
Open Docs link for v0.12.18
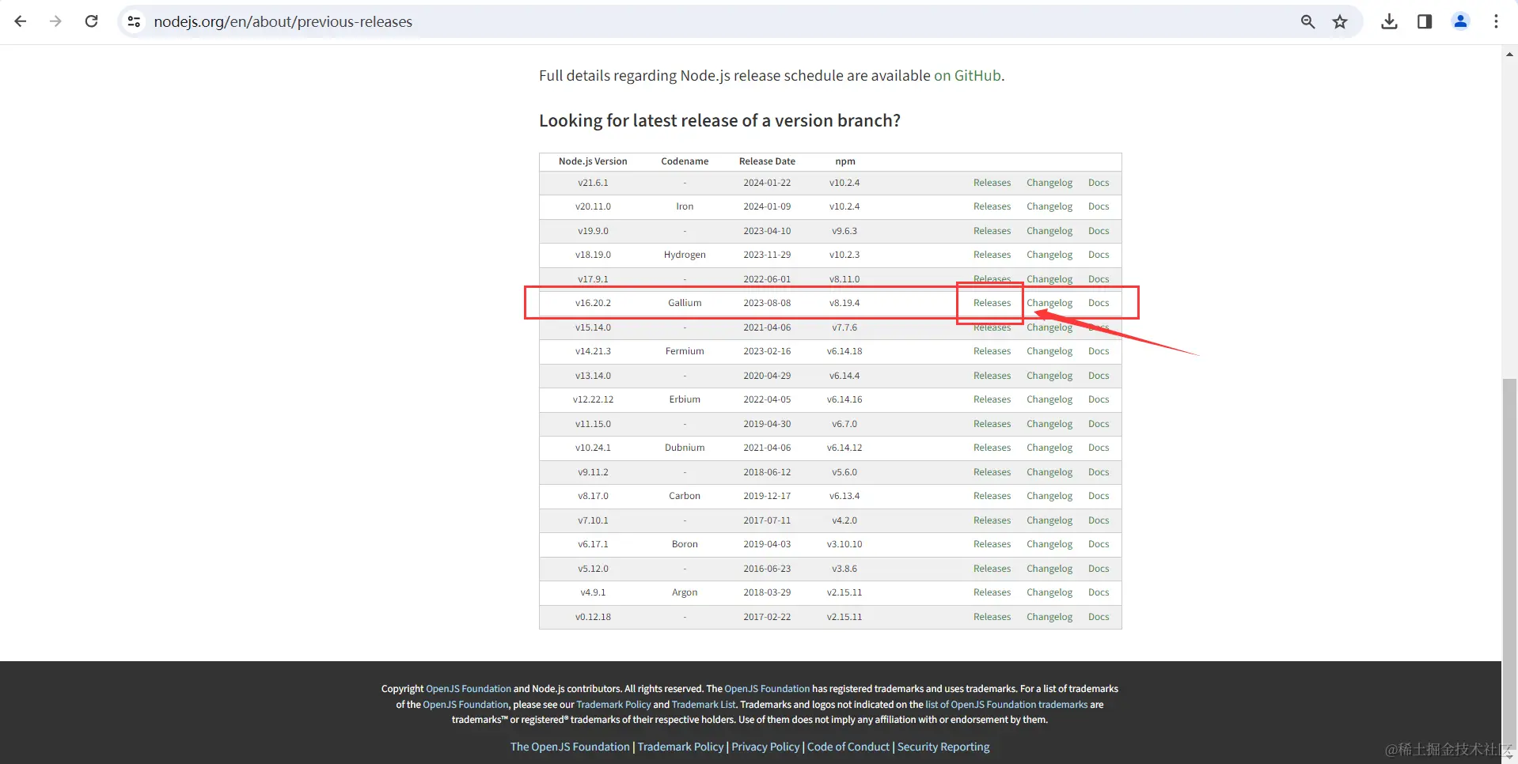pos(1099,617)
